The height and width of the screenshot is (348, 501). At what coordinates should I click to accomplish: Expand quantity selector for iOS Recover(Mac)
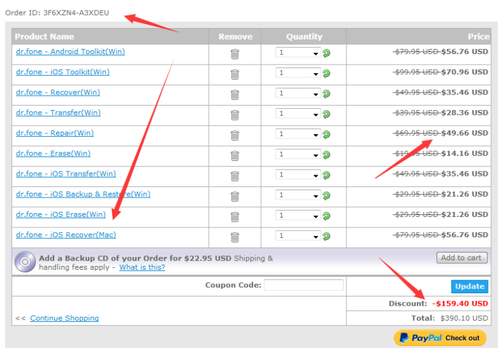pyautogui.click(x=298, y=236)
